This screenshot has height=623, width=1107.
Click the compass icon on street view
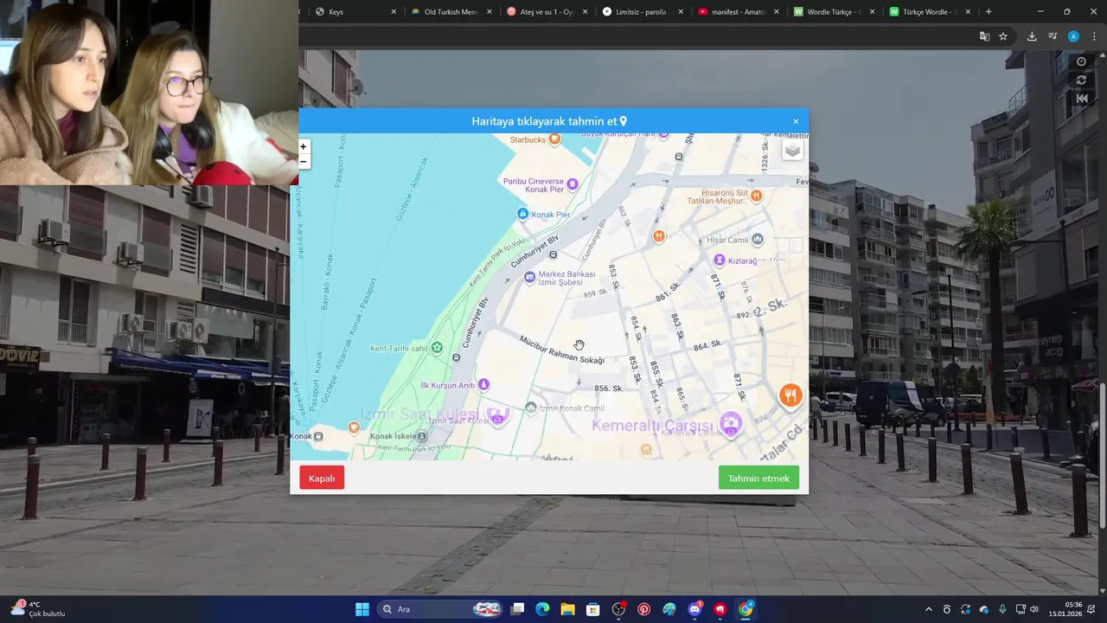tap(1081, 61)
